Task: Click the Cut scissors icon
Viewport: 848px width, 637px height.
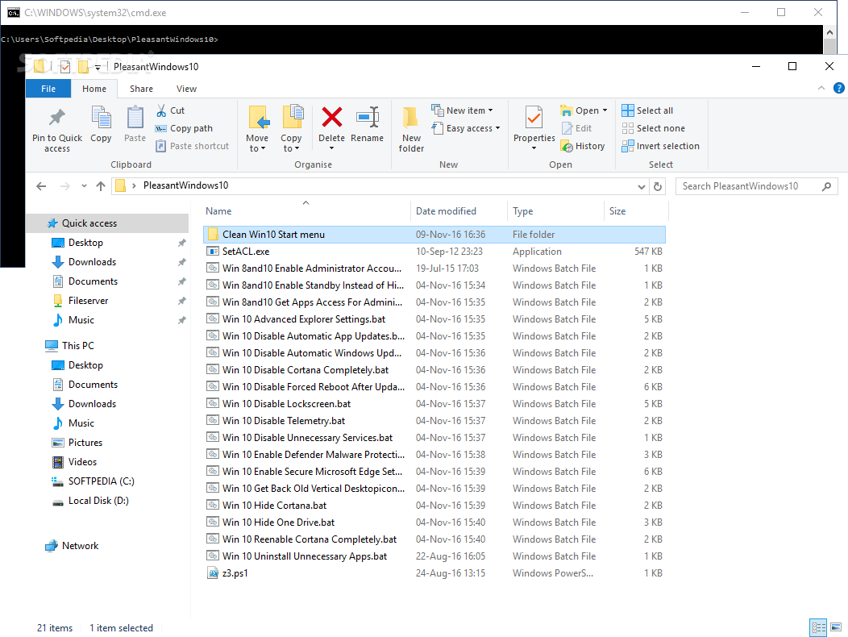Action: coord(161,110)
